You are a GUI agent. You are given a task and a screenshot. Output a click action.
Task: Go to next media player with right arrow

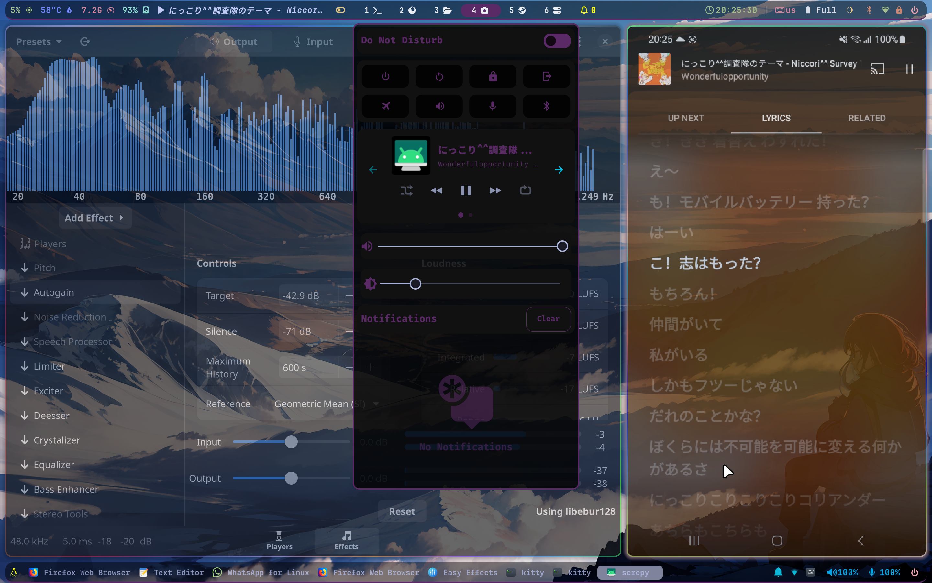click(x=559, y=170)
